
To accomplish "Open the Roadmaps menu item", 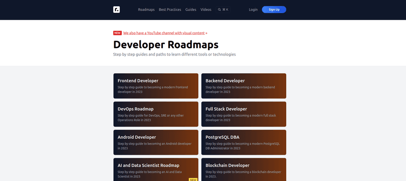I will (x=146, y=10).
